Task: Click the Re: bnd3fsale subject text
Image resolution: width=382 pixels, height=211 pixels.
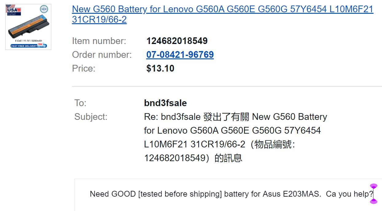Action: point(236,138)
